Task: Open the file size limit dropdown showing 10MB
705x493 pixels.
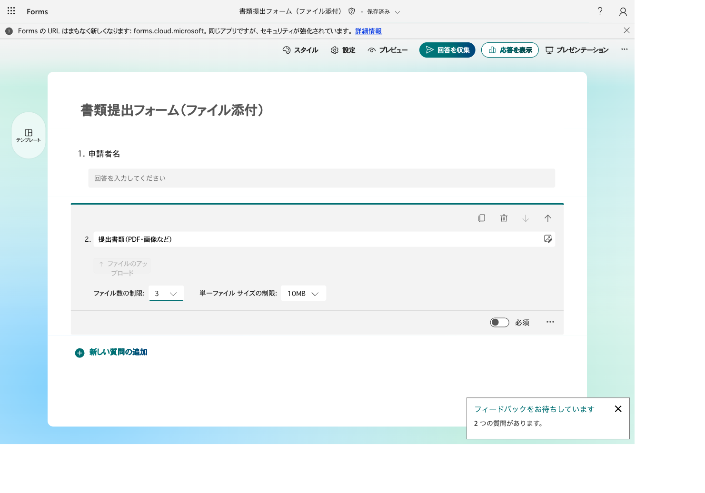Action: click(303, 294)
